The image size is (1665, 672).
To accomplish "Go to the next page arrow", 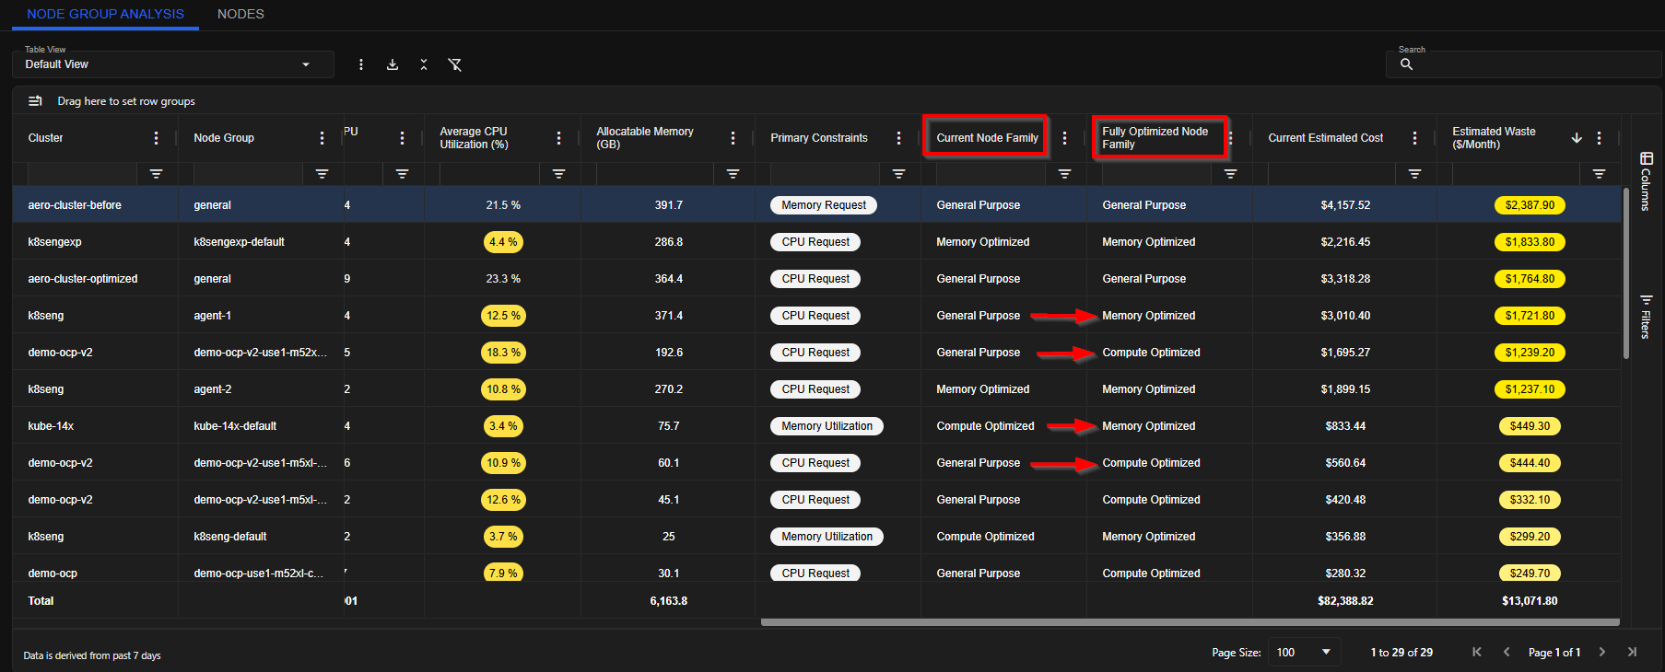I will coord(1602,652).
